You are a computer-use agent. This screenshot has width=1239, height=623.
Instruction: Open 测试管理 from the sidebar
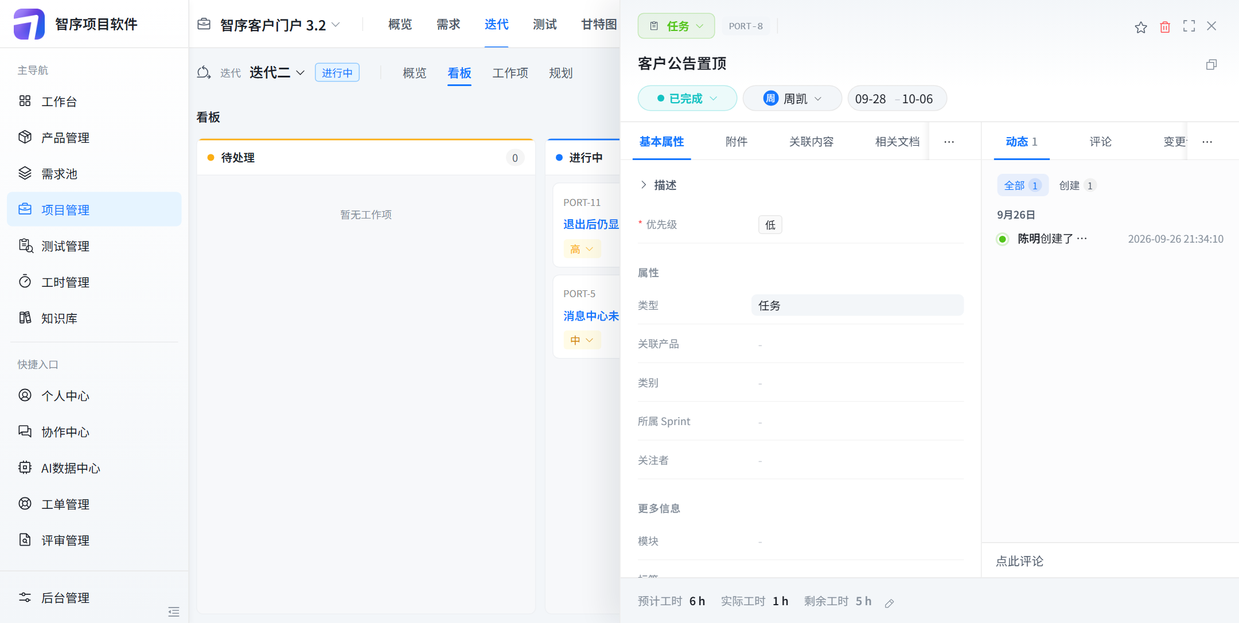(94, 246)
